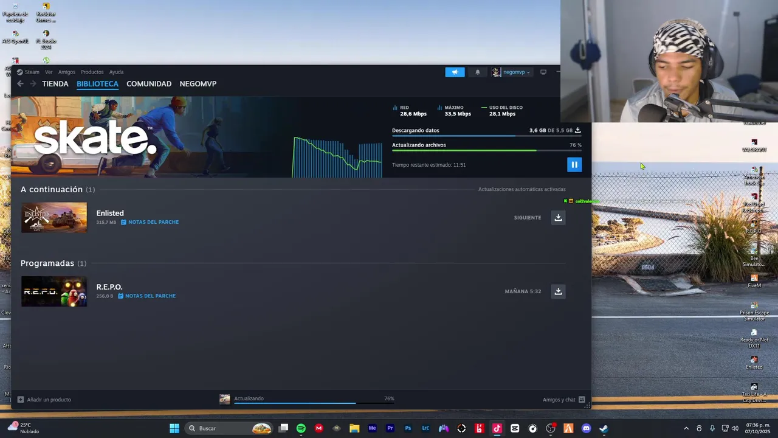This screenshot has height=438, width=778.
Task: Click Actualizaciones automáticas activadas text
Action: (x=522, y=189)
